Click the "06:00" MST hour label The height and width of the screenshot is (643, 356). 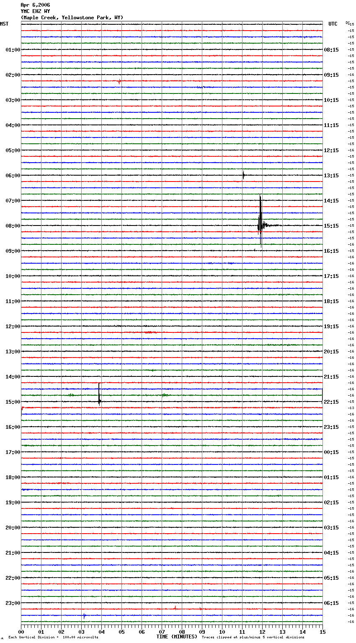[x=13, y=176]
